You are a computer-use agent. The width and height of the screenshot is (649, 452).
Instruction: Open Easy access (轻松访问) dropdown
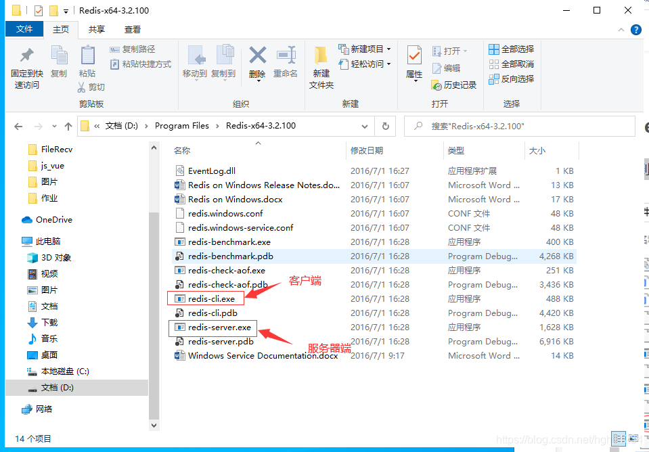(365, 64)
